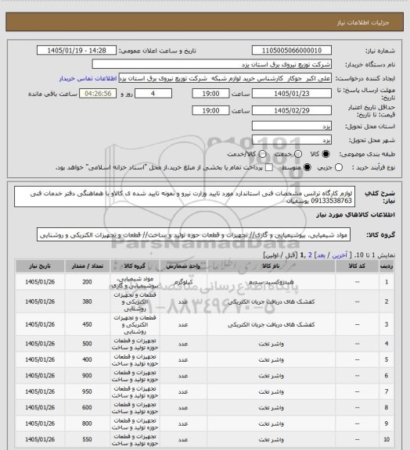The width and height of the screenshot is (410, 450).
Task: Click the response deadline time 19:00 field
Action: [210, 94]
